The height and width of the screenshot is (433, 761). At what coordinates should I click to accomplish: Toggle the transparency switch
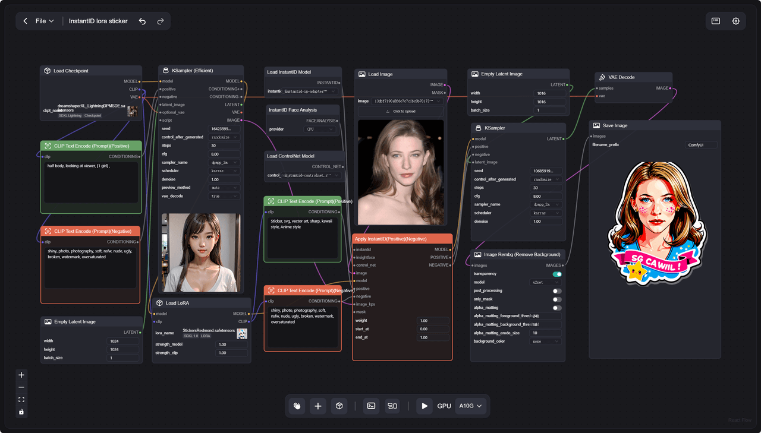[x=557, y=274]
